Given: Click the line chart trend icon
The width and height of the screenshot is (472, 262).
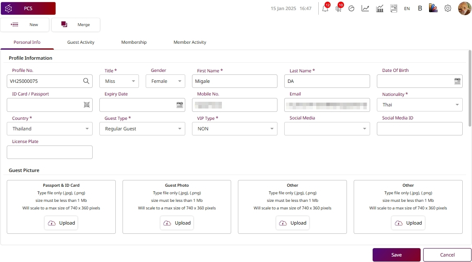Looking at the screenshot, I should pos(365,8).
